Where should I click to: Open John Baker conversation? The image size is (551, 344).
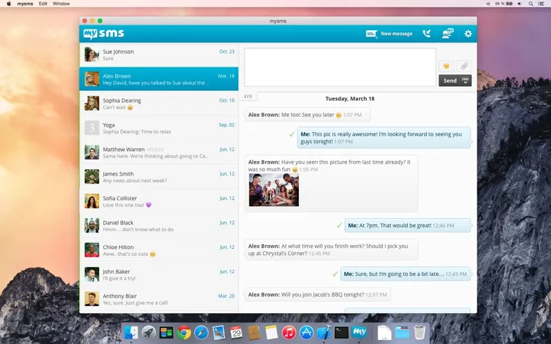159,275
